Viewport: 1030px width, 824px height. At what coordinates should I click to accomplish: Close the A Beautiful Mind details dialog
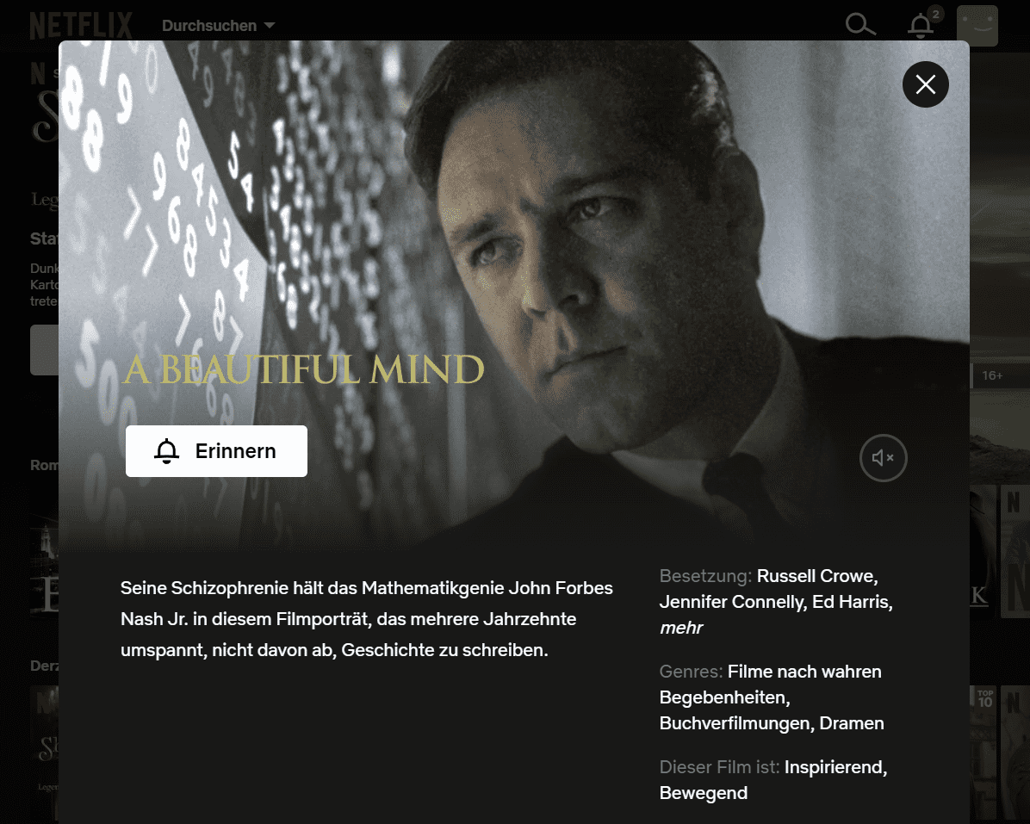925,84
